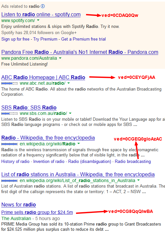165x234 pixels.
Task: Click 'History of radio' sitelink
Action: tap(15, 162)
